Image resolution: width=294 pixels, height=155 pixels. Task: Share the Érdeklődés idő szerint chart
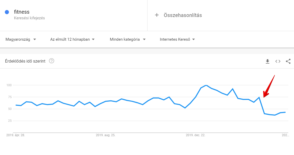(x=288, y=61)
